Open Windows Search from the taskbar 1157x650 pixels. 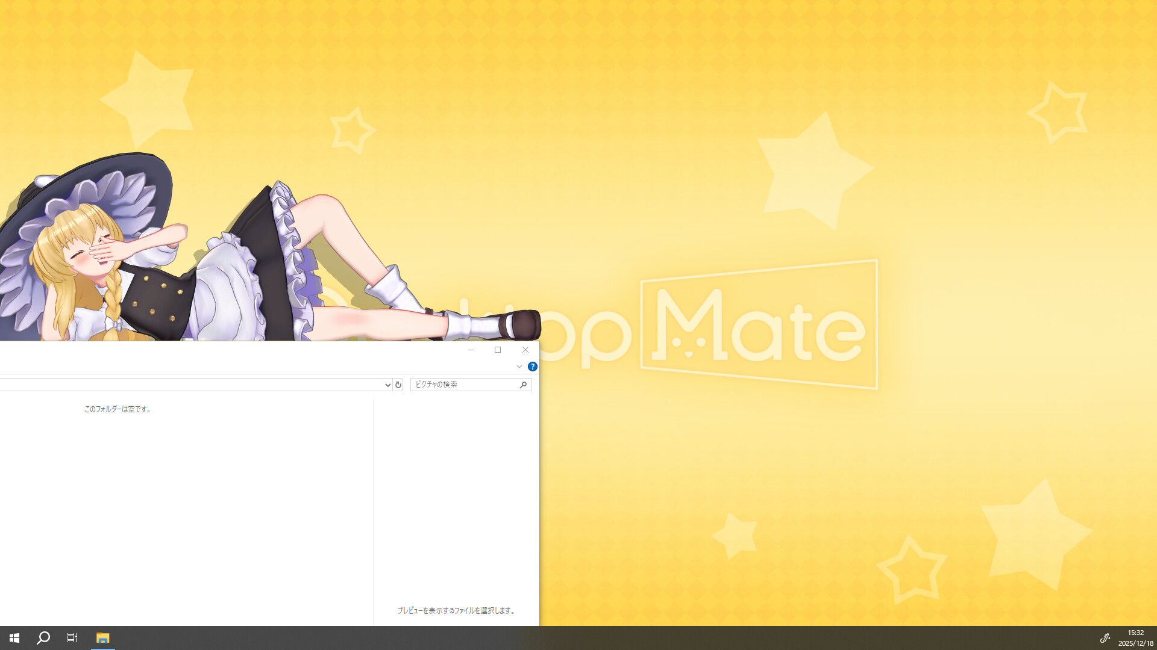(x=42, y=638)
